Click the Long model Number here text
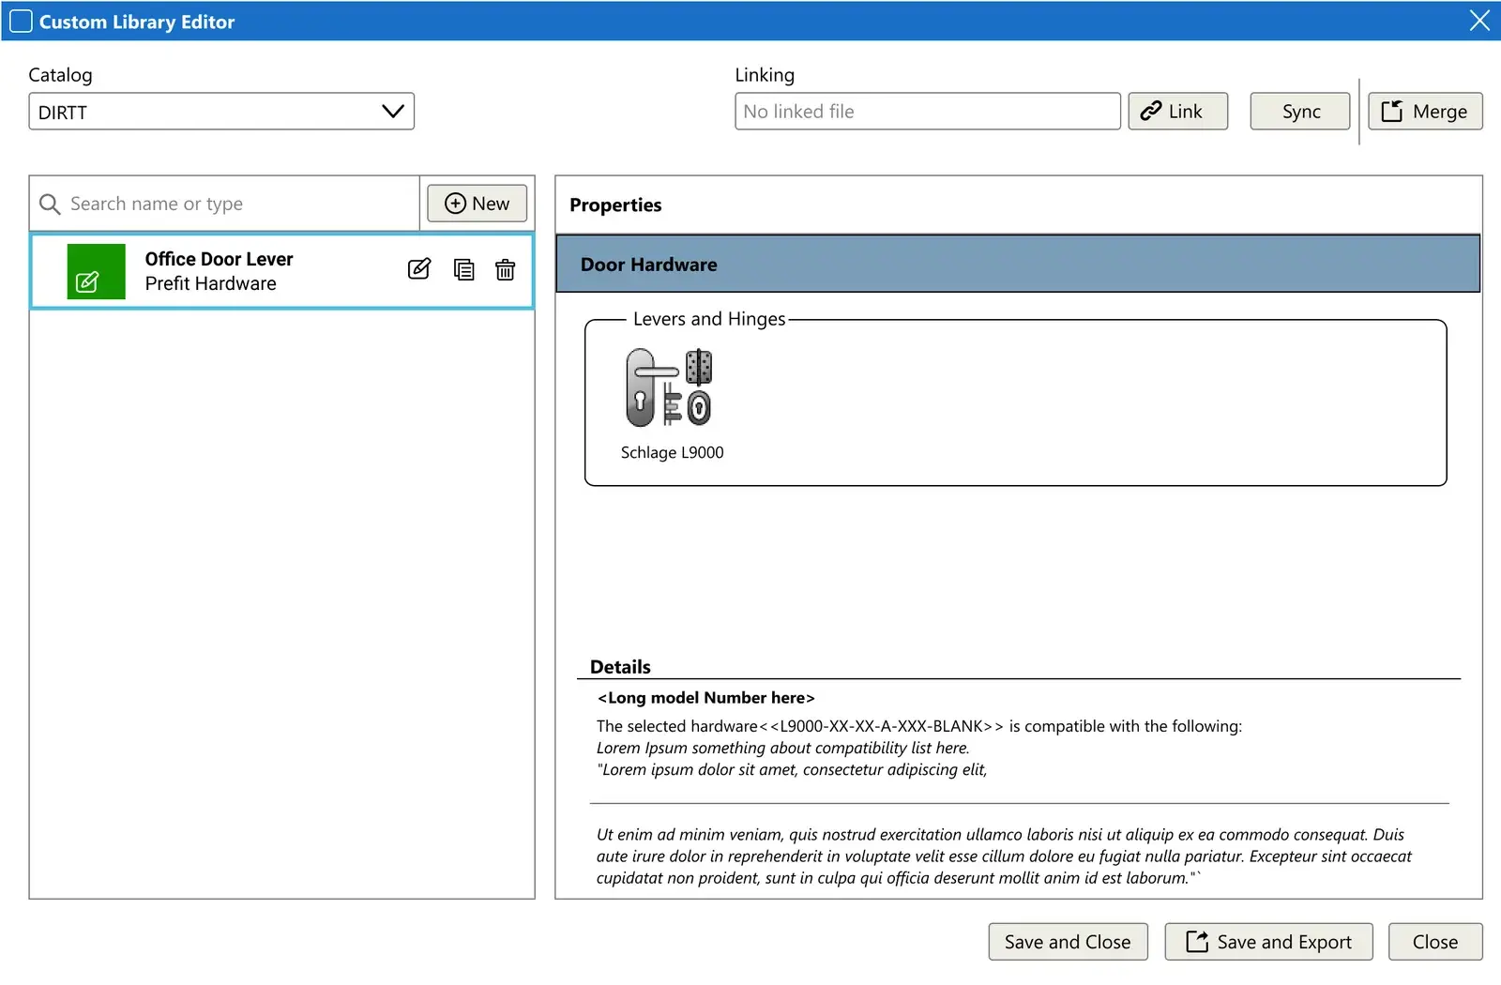This screenshot has width=1501, height=985. coord(706,698)
